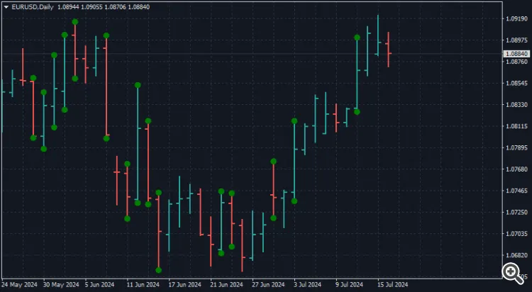Click the lowest green marker dot

point(158,270)
